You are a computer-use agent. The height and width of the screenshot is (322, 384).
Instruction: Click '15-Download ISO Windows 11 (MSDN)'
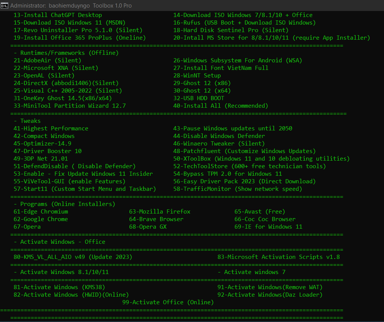tap(69, 23)
